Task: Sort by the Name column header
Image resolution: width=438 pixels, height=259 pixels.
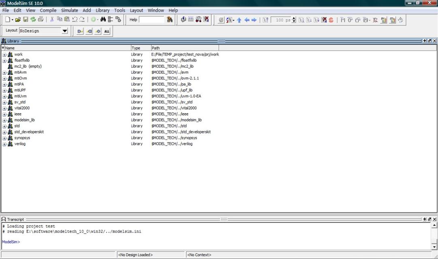Action: pos(66,48)
